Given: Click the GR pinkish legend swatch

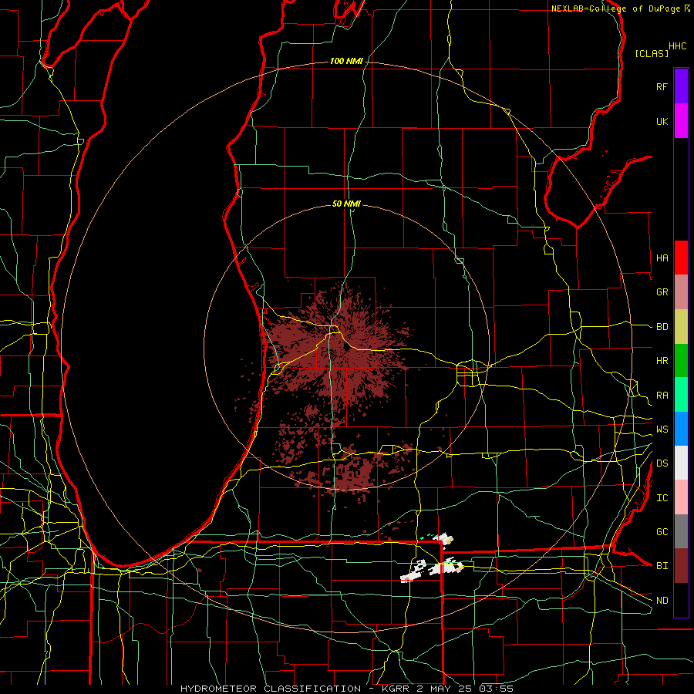Looking at the screenshot, I should tap(681, 291).
